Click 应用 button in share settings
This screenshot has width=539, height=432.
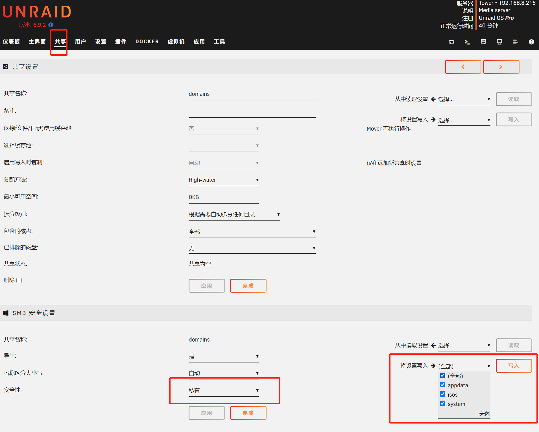[207, 286]
